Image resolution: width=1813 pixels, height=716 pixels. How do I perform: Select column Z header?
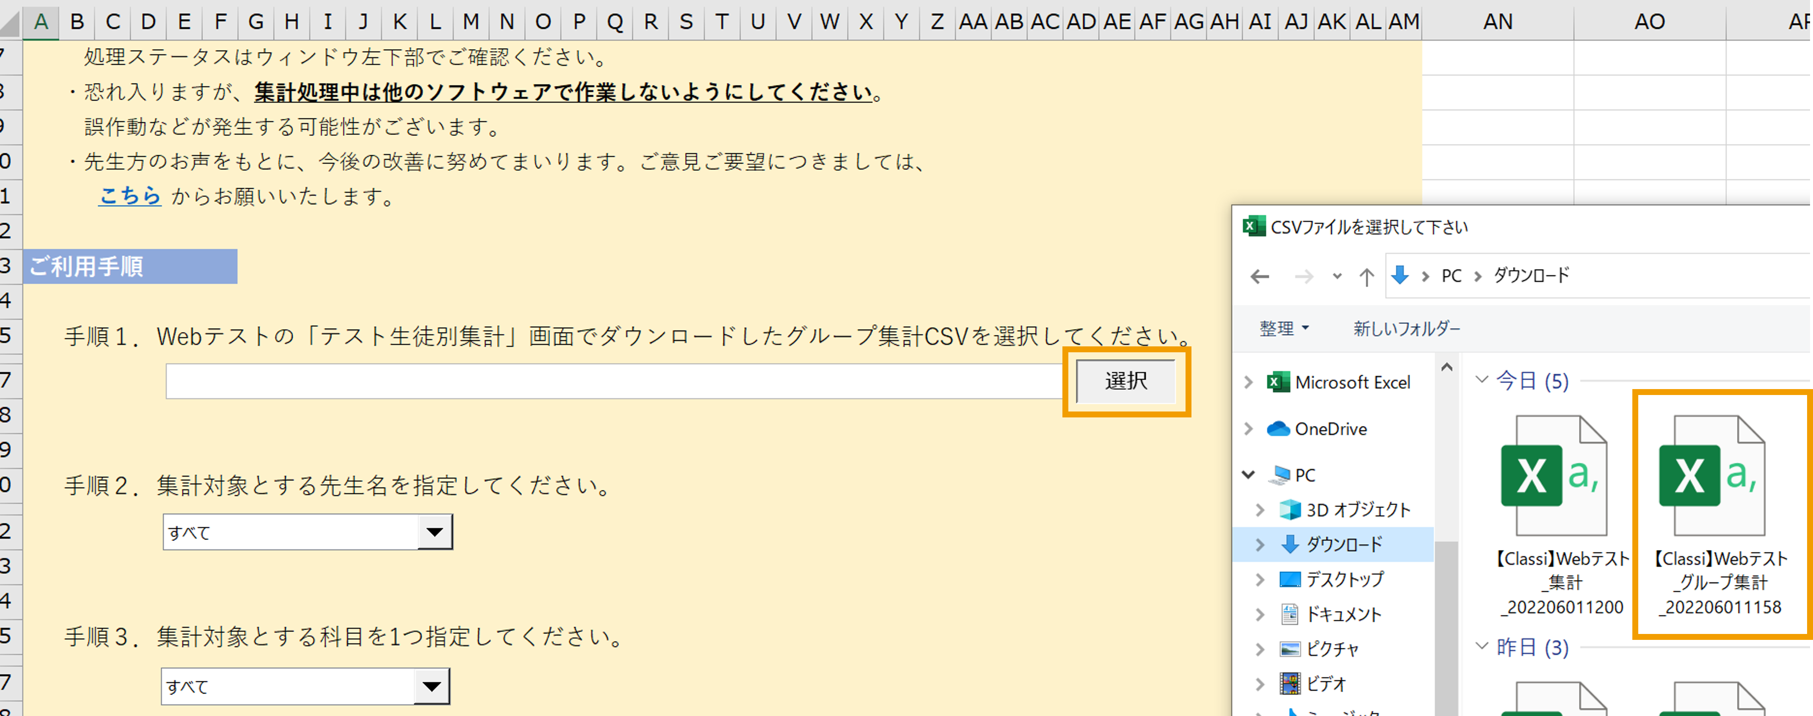click(x=937, y=22)
